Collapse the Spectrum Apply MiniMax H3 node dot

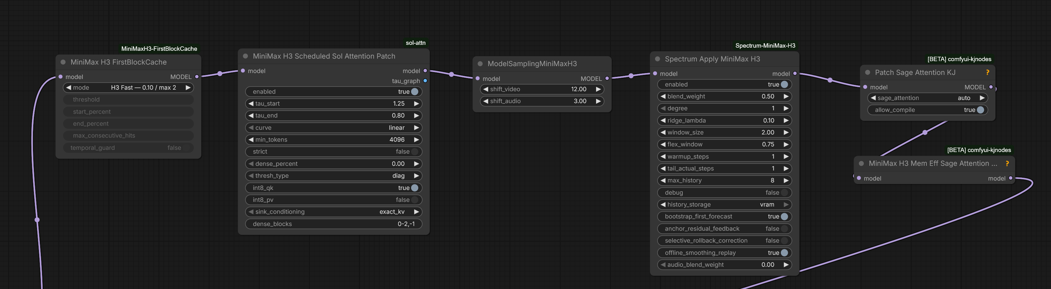tap(658, 59)
